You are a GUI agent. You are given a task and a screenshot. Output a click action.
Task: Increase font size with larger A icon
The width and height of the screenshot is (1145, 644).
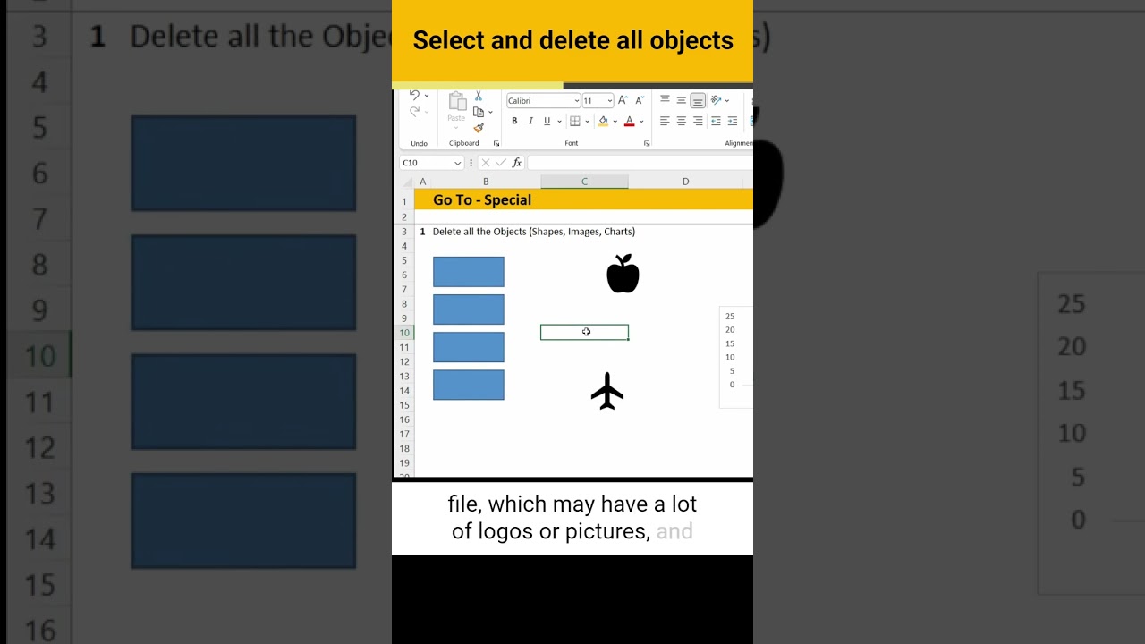coord(623,100)
